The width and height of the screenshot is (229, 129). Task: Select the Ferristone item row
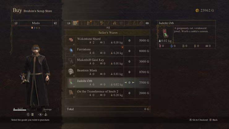108,51
